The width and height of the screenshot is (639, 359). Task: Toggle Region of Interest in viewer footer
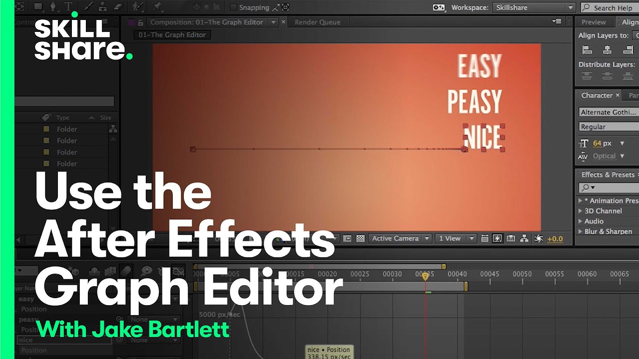click(347, 238)
